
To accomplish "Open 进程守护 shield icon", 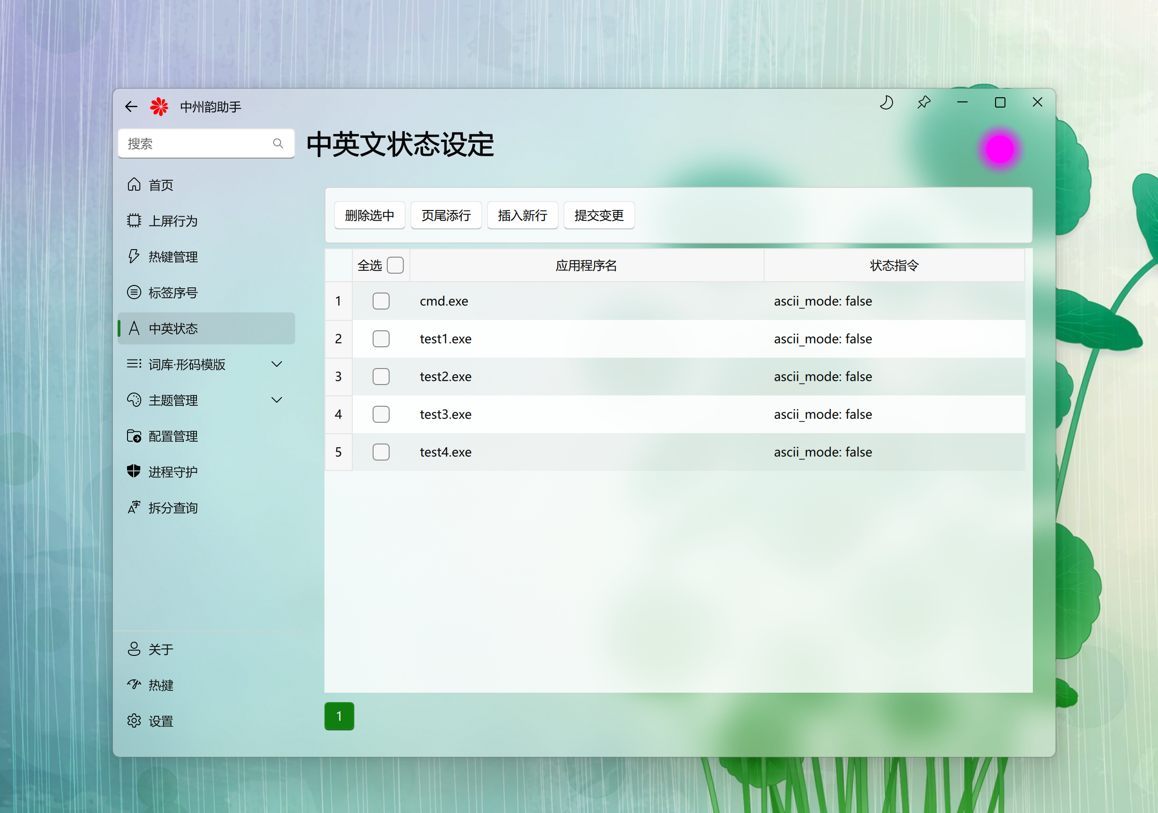I will pos(134,472).
